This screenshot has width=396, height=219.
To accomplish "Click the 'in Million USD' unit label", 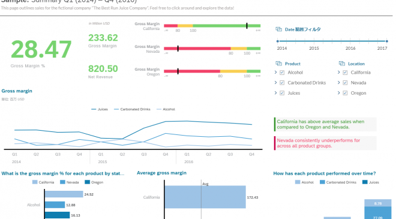I will (x=99, y=23).
